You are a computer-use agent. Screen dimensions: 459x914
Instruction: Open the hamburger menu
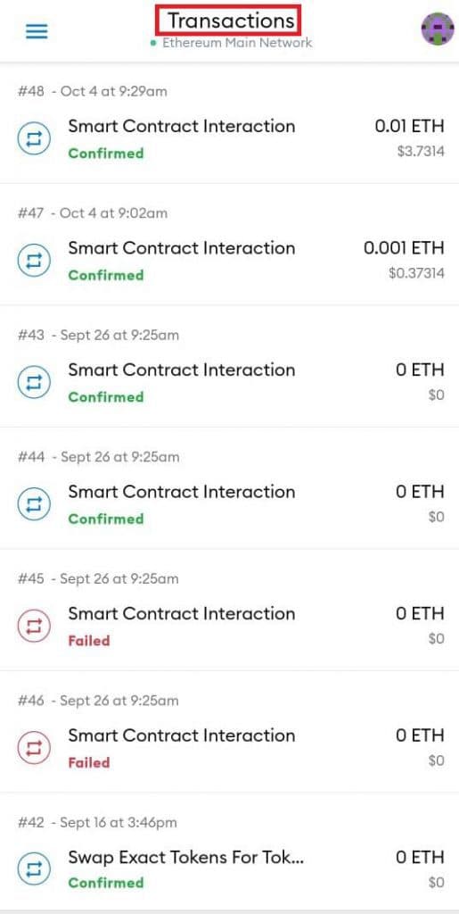(37, 31)
